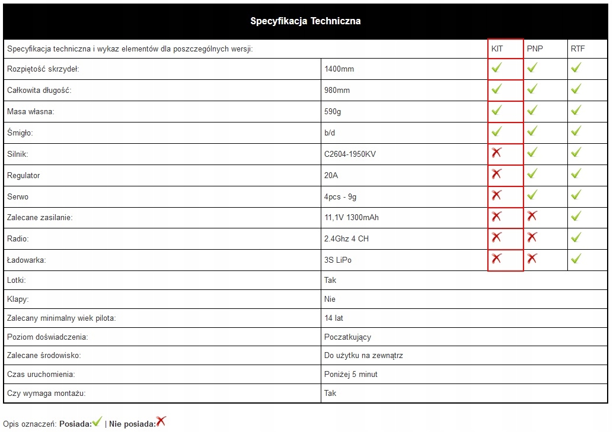
Task: Click the green Posiada legend checkmark
Action: [x=97, y=421]
